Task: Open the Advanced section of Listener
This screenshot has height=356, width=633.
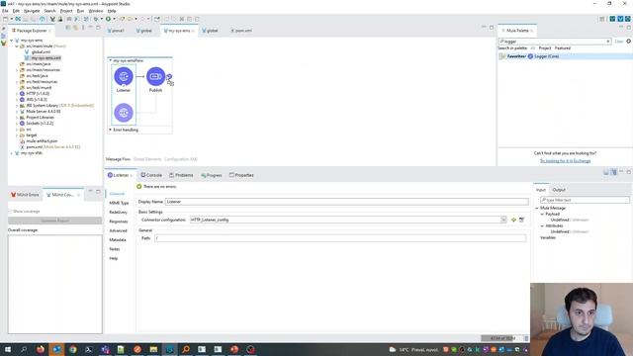Action: pos(118,230)
